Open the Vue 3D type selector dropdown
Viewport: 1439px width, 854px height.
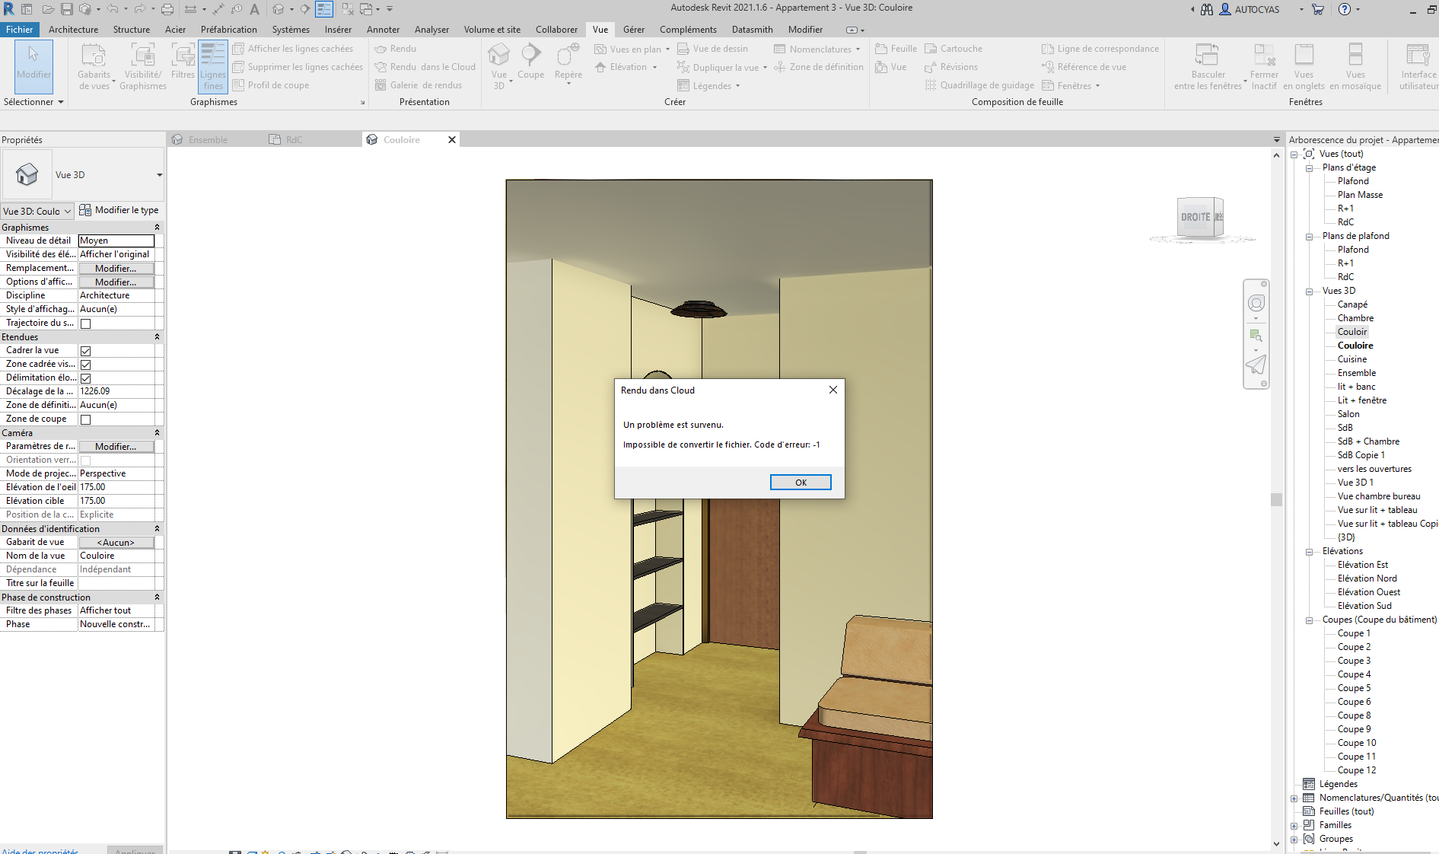(x=159, y=175)
